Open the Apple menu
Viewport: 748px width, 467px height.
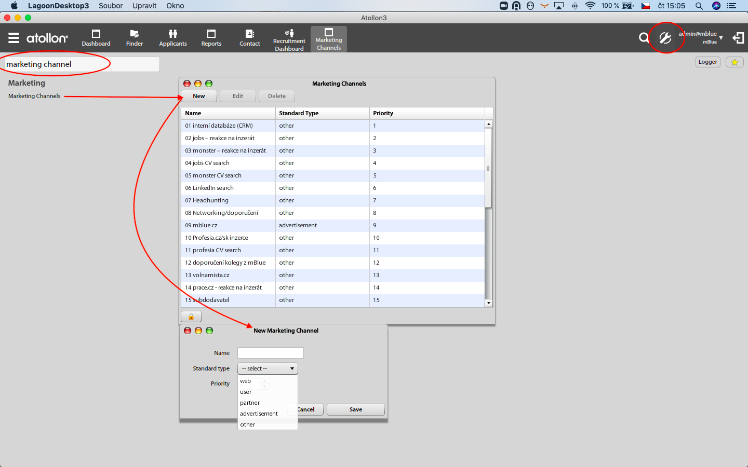pyautogui.click(x=14, y=6)
